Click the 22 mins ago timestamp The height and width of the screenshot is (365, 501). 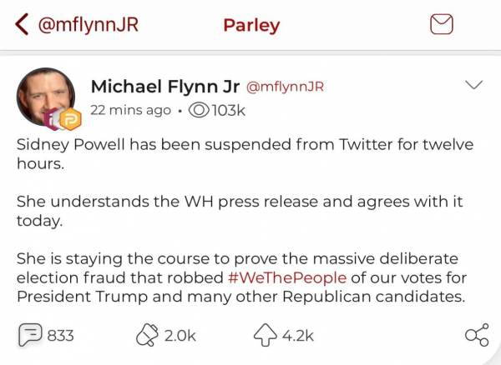(x=129, y=110)
